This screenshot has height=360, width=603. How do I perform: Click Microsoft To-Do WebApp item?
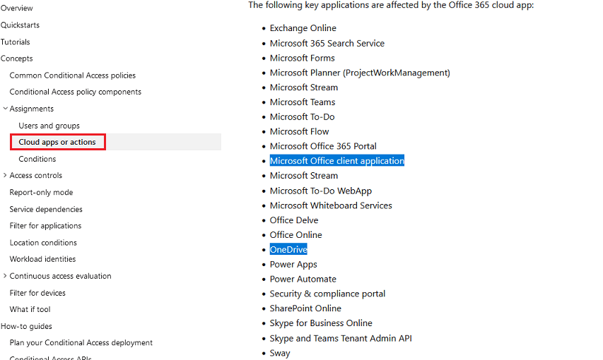point(321,191)
